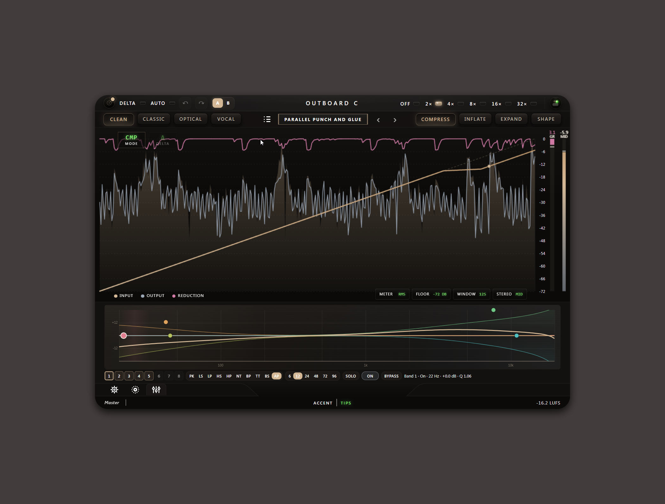This screenshot has height=504, width=665.
Task: Toggle the REDUCTION legend item
Action: click(188, 295)
